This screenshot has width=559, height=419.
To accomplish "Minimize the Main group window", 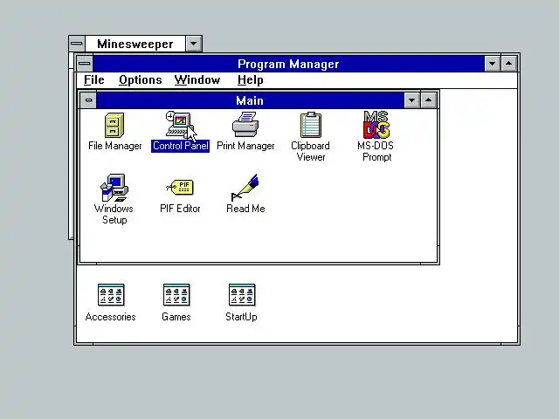I will [x=411, y=100].
